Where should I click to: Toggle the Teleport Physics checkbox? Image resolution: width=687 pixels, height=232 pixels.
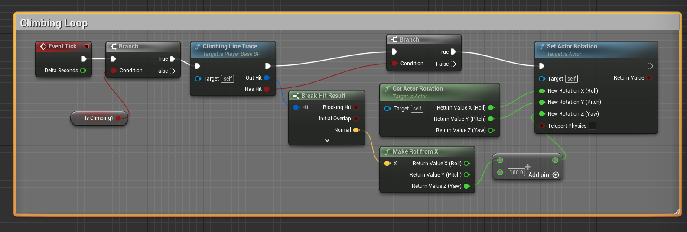[593, 126]
